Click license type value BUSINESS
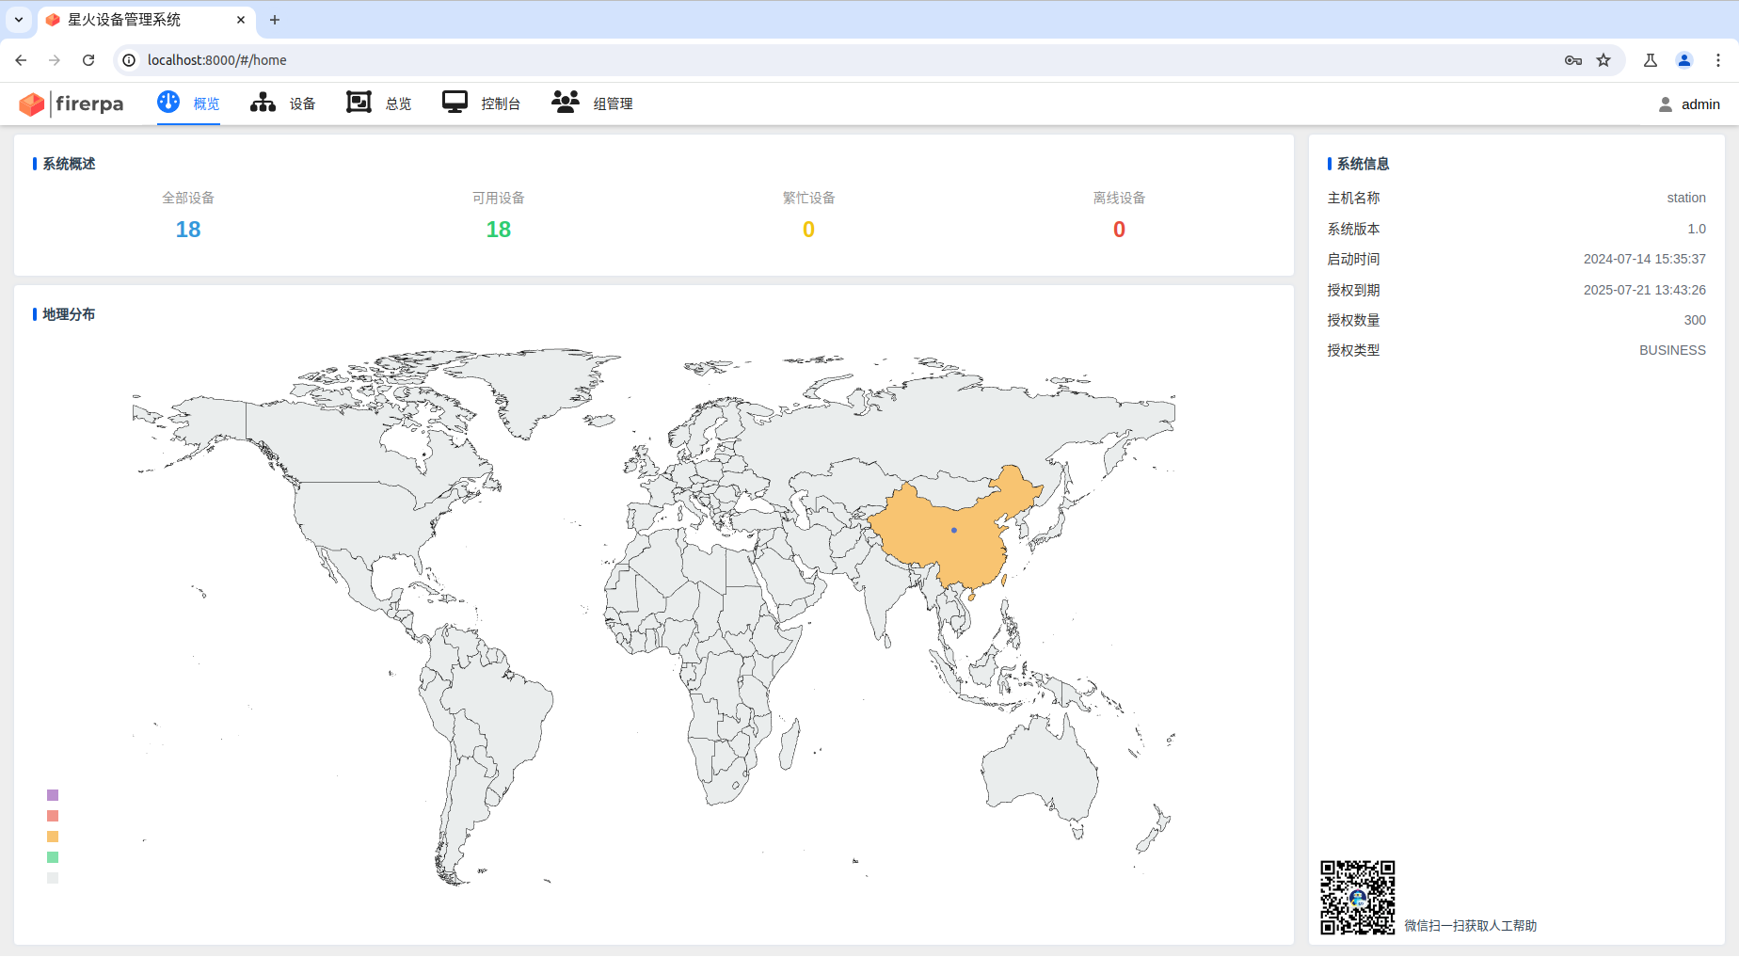 [x=1672, y=350]
